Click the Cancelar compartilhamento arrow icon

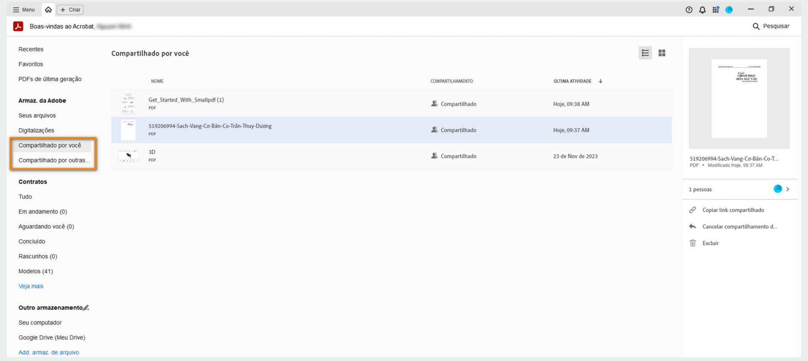[x=693, y=226]
